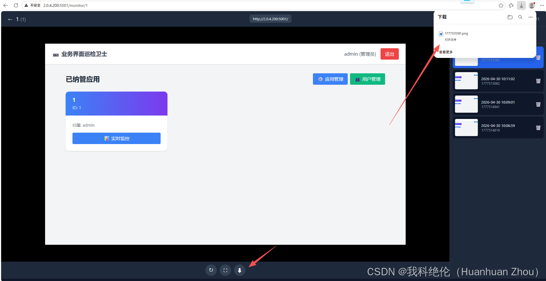This screenshot has height=281, width=546.
Task: Open 应用管理 application management
Action: (x=330, y=79)
